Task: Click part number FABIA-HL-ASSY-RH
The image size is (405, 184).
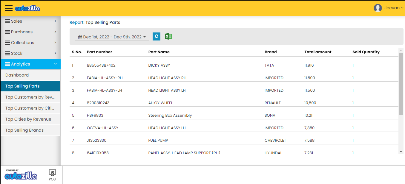Action: 105,78
